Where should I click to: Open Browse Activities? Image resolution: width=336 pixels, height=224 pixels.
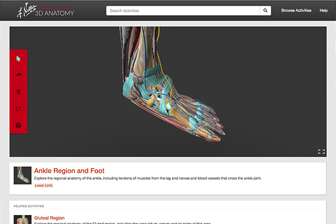296,11
